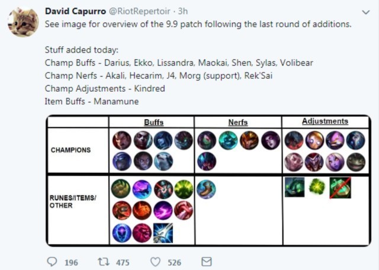Select the crossed-out item icon in Adjustments
This screenshot has width=379, height=270.
[341, 188]
